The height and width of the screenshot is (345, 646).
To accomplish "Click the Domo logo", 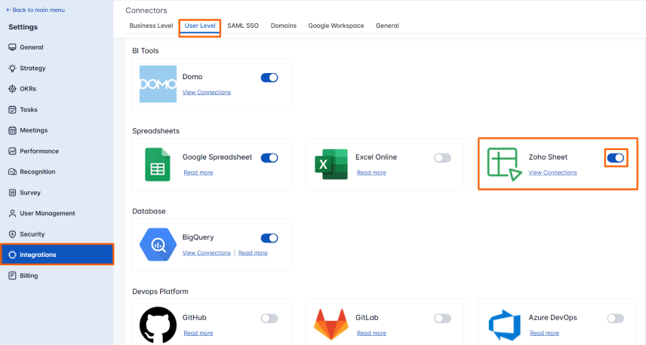I will click(x=158, y=84).
